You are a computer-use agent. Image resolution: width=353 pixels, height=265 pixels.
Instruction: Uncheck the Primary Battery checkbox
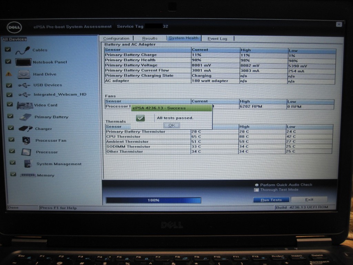(x=10, y=116)
